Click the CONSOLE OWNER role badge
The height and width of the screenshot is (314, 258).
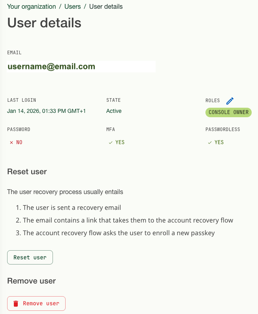tap(228, 112)
